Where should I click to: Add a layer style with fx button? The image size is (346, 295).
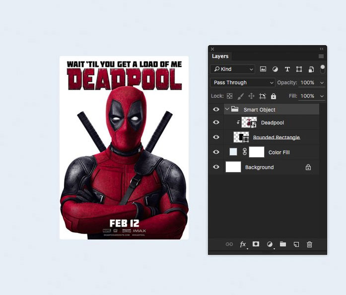(243, 244)
